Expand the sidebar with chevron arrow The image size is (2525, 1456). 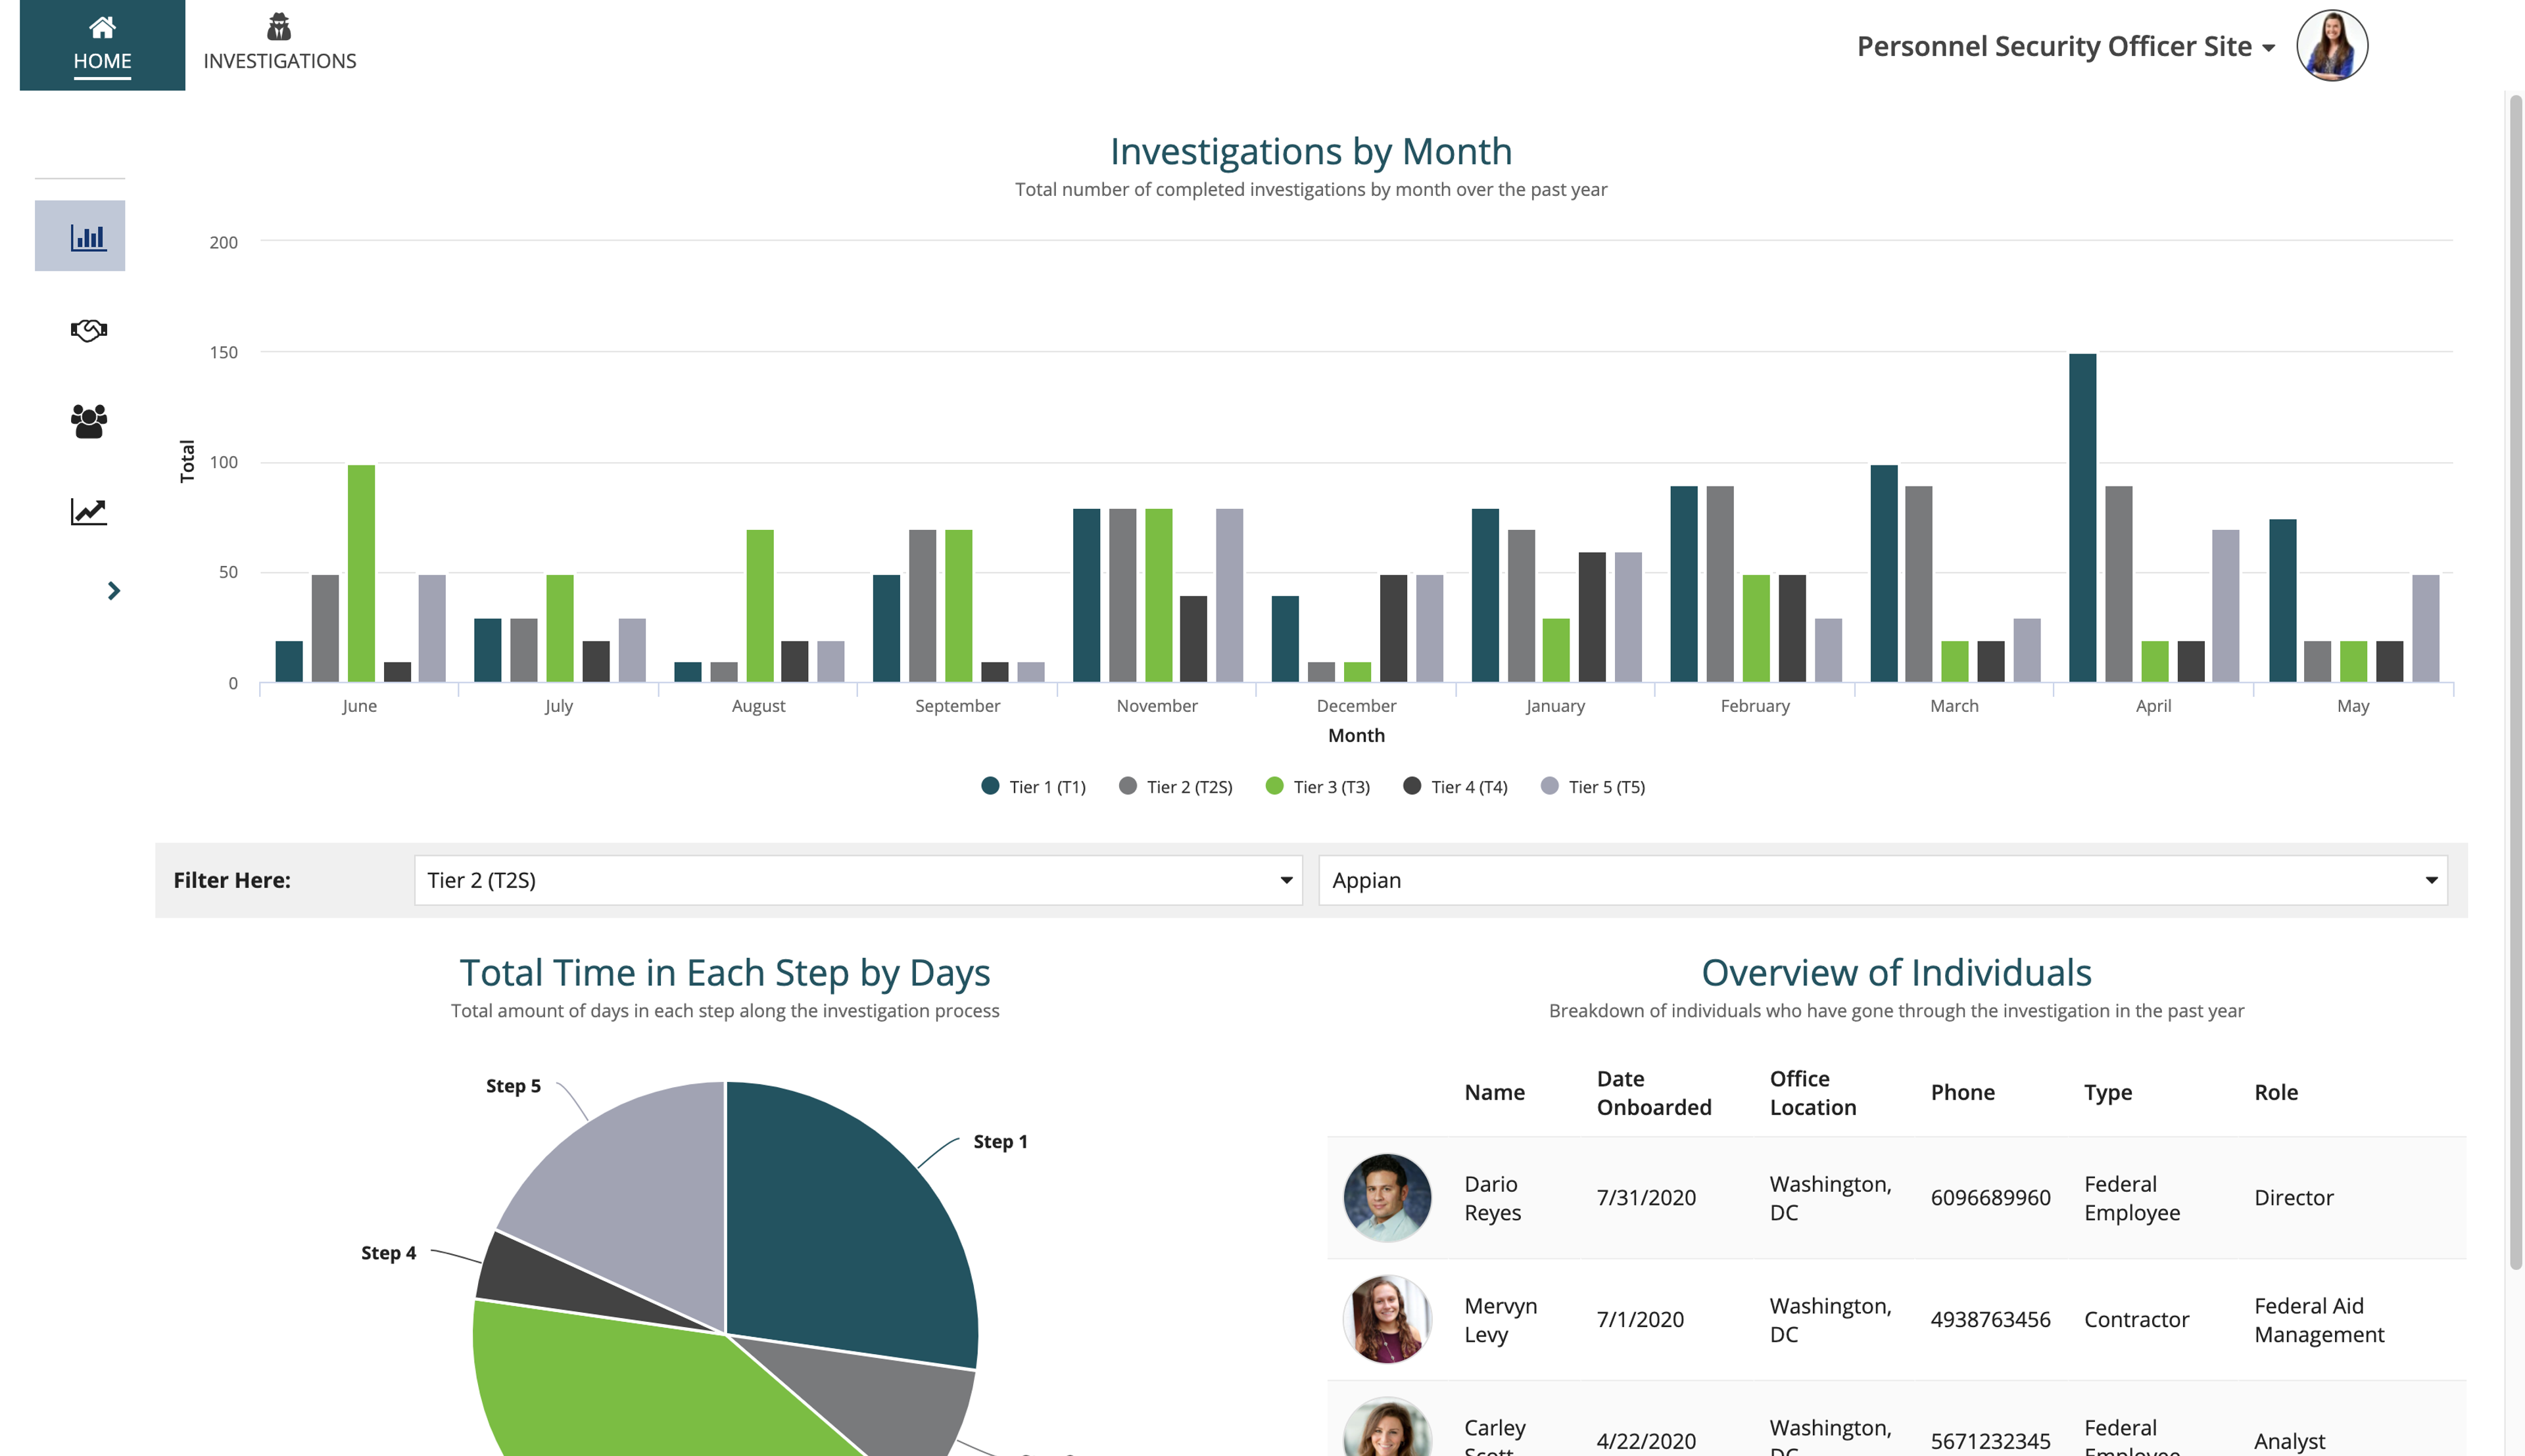(x=114, y=591)
